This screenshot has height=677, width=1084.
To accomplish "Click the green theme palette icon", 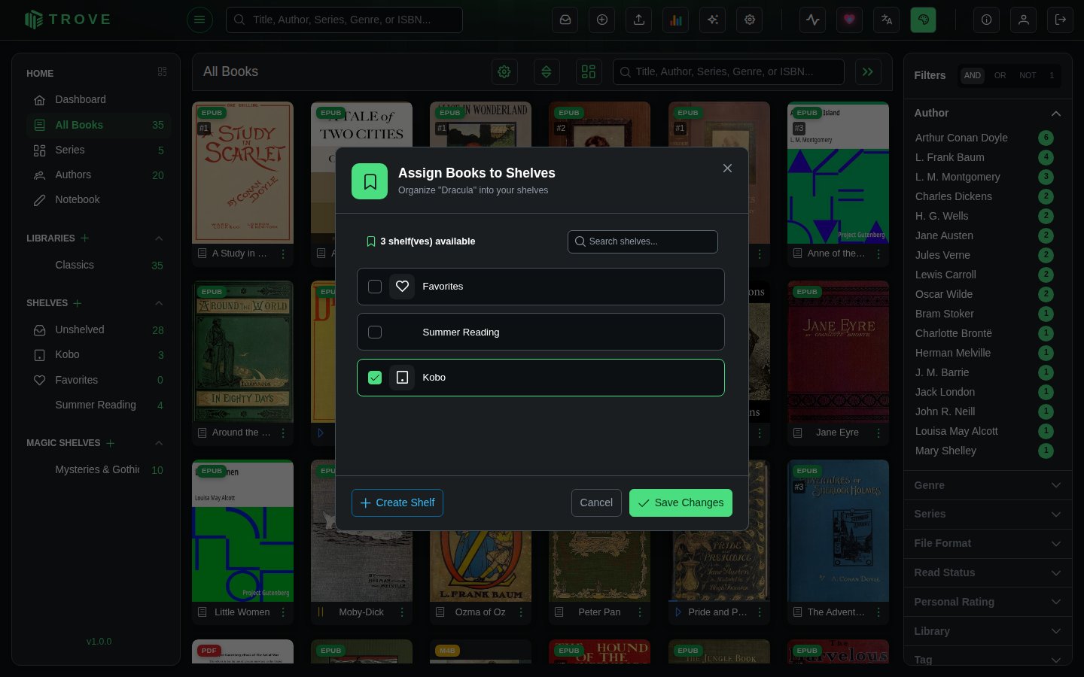I will (x=924, y=20).
